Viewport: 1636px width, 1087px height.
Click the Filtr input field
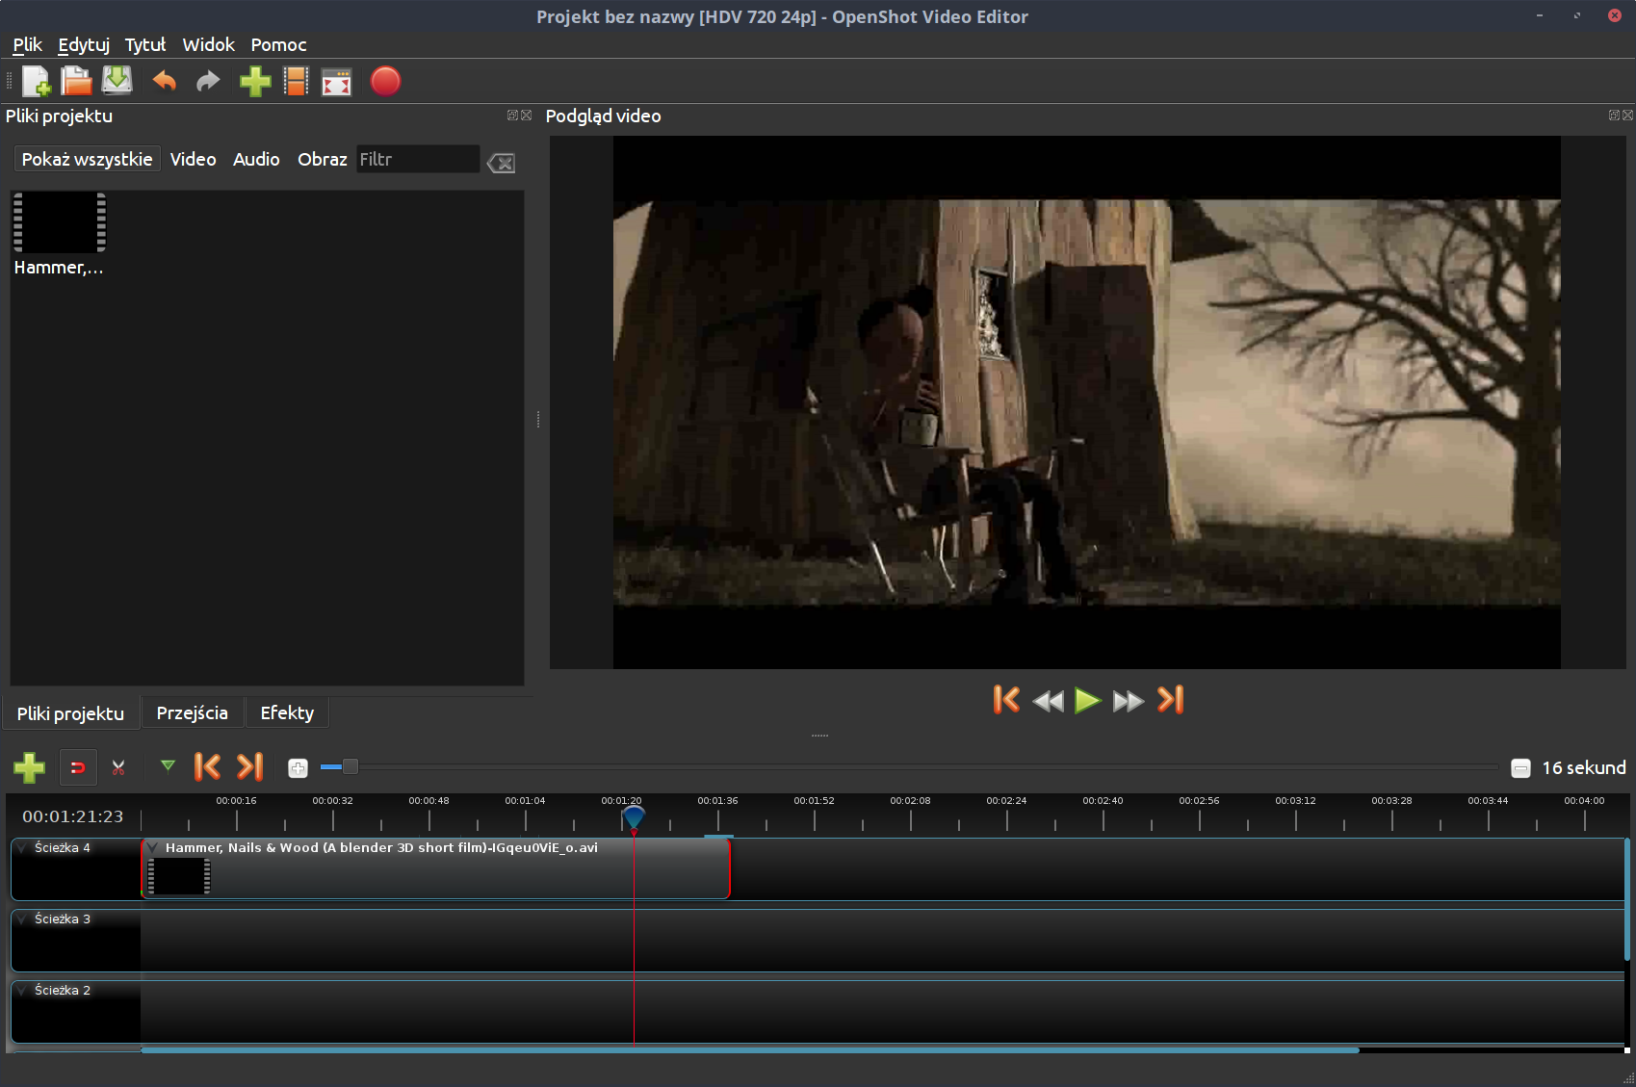point(418,160)
